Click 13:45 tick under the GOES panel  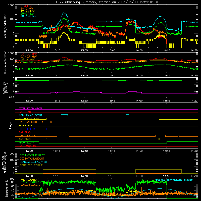pos(112,101)
